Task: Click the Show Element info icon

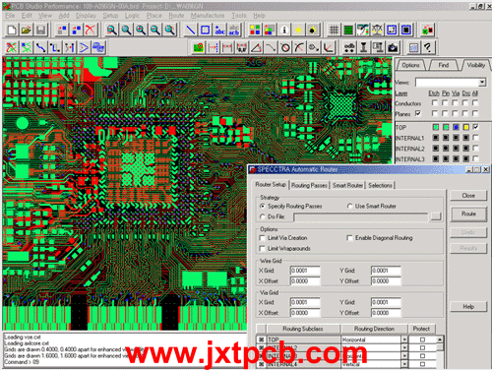Action: [284, 30]
